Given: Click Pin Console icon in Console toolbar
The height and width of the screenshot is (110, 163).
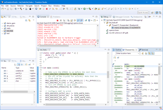Looking at the screenshot, I should click(x=86, y=20).
